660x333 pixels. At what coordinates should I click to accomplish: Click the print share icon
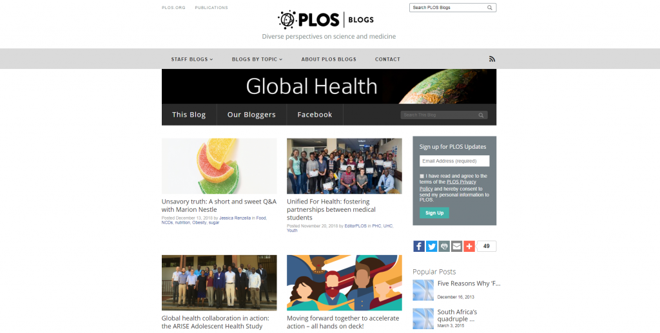click(x=444, y=247)
